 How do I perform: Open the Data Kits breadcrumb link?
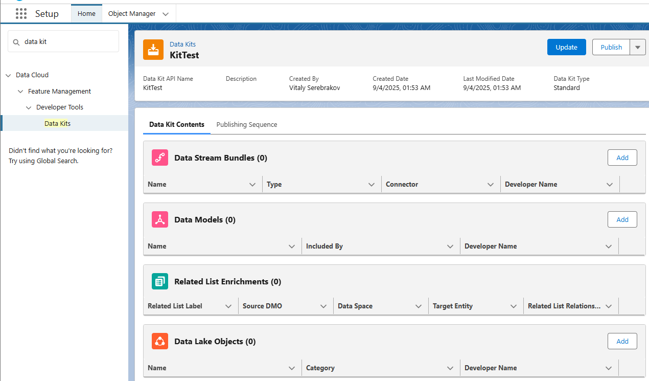182,44
